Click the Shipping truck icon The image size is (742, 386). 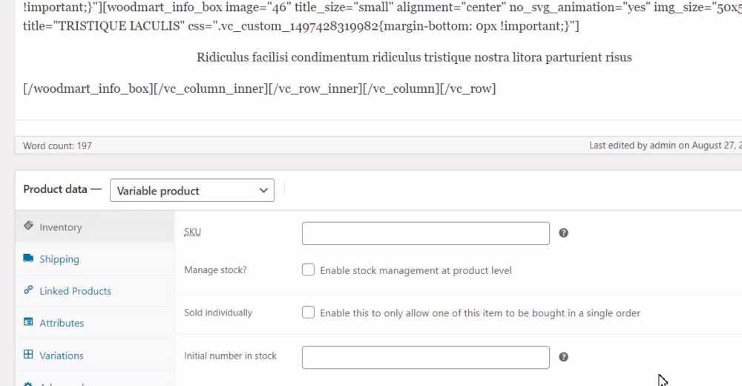tap(28, 258)
